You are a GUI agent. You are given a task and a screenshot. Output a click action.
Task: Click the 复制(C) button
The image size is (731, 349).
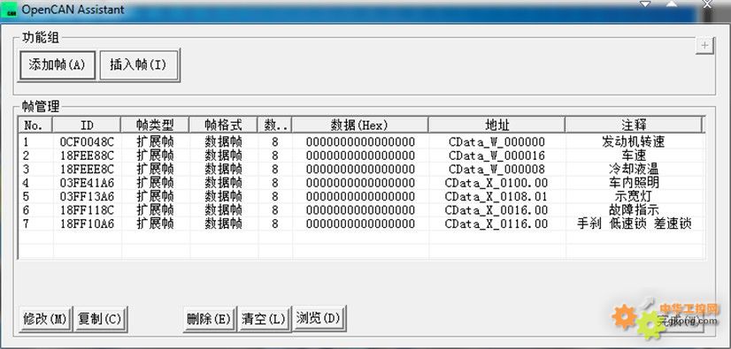tap(100, 319)
